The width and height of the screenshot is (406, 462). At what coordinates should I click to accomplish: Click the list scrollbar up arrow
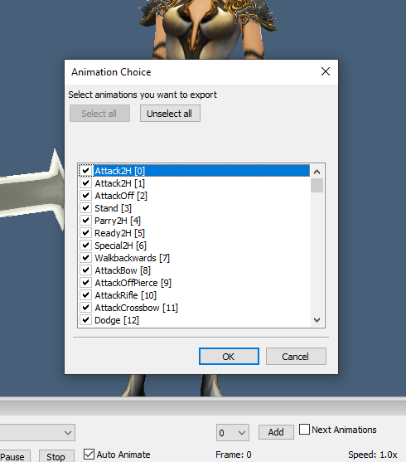(317, 172)
